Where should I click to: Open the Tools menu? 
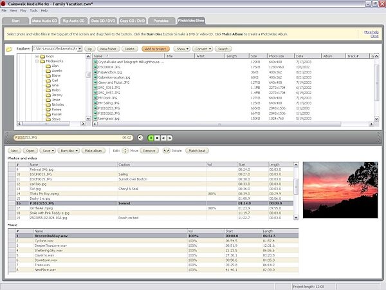(33, 10)
